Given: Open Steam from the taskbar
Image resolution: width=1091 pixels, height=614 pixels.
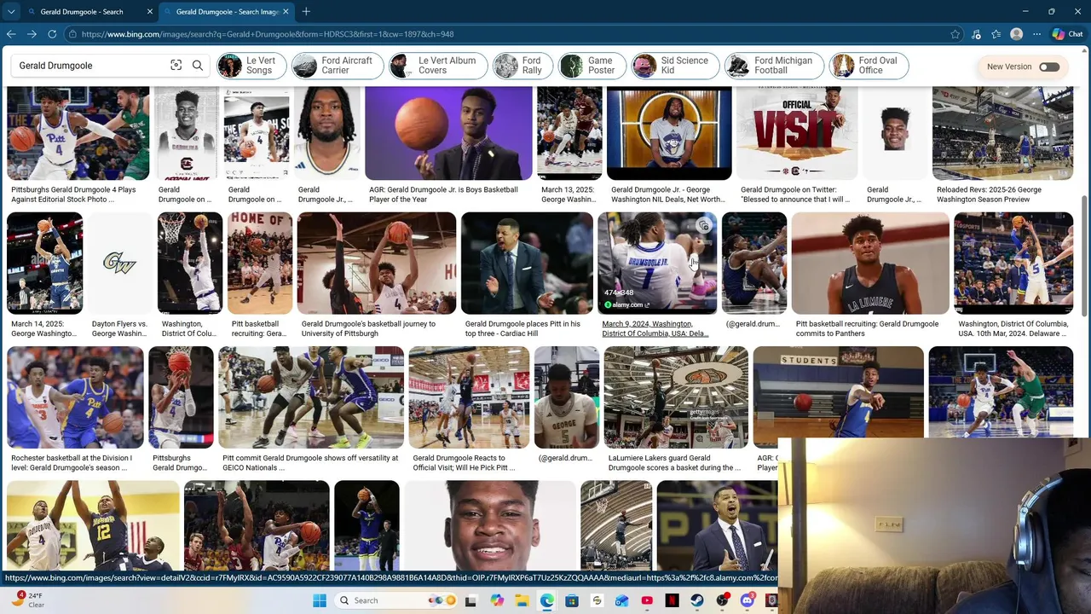Looking at the screenshot, I should click(x=697, y=600).
